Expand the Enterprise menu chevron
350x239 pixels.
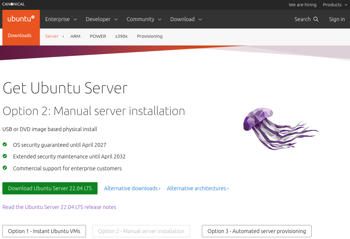[75, 20]
